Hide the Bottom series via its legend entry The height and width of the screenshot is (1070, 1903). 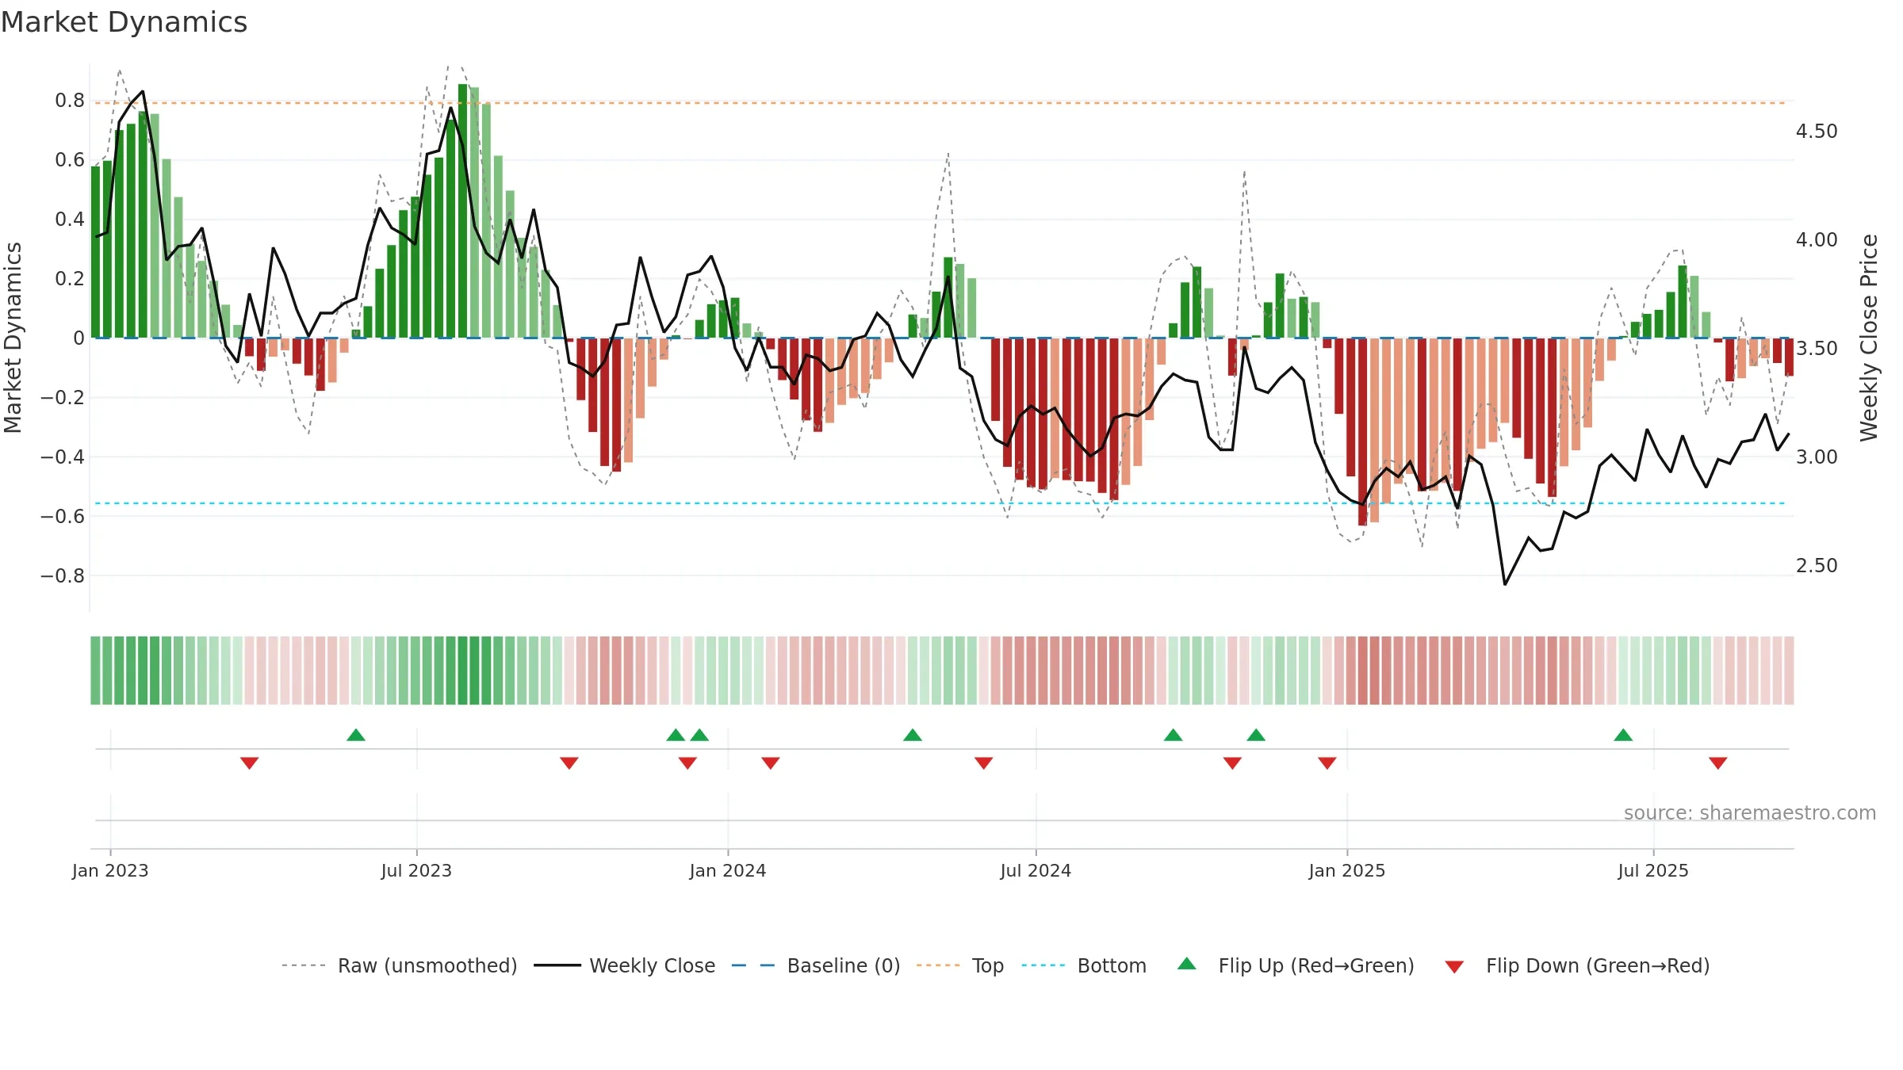(1083, 965)
